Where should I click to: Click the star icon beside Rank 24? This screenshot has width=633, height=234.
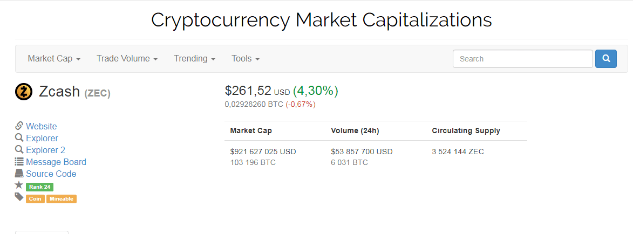click(x=19, y=185)
